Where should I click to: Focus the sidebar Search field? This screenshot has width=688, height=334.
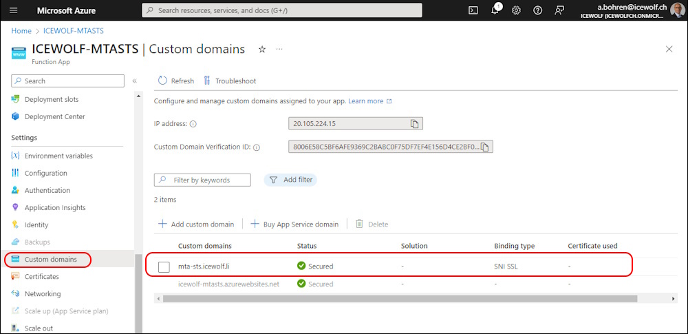point(67,81)
